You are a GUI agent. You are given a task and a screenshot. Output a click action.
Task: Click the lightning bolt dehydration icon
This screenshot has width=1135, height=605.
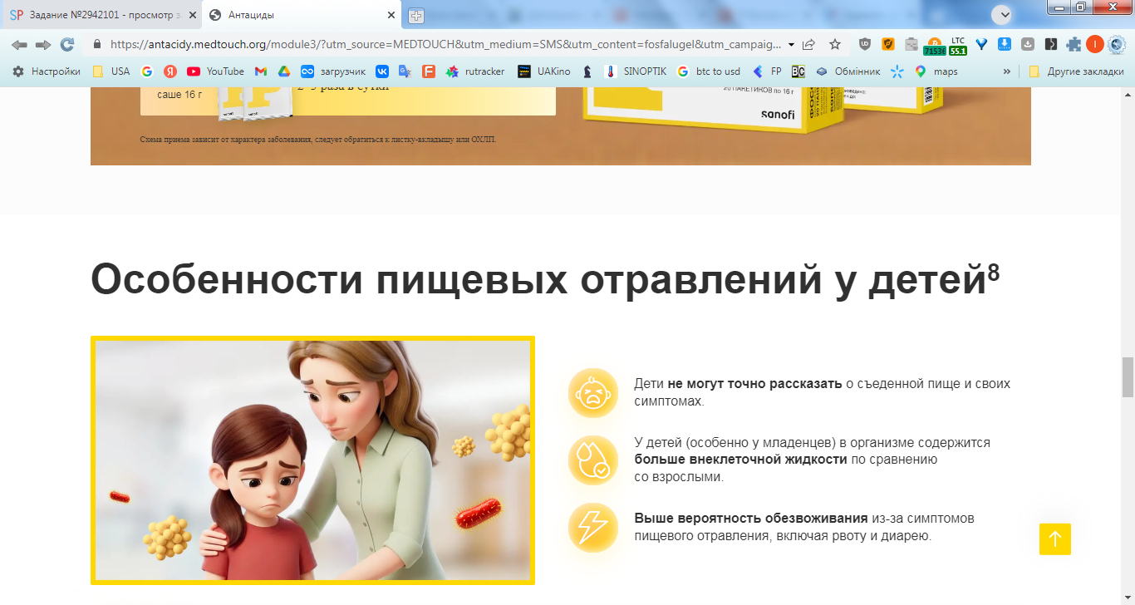(x=593, y=528)
